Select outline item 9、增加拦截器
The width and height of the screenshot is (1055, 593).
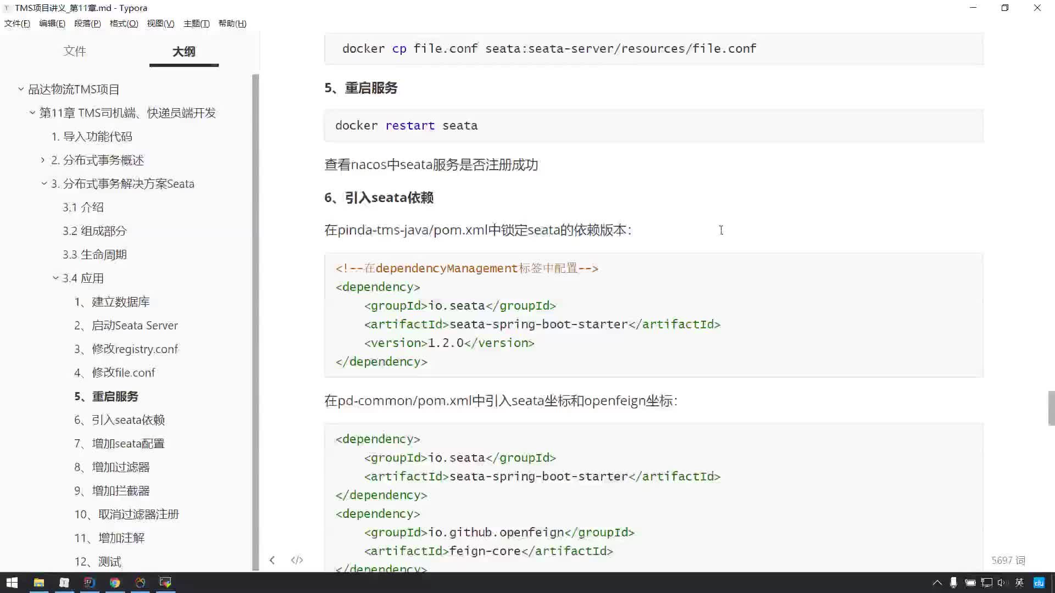point(112,490)
